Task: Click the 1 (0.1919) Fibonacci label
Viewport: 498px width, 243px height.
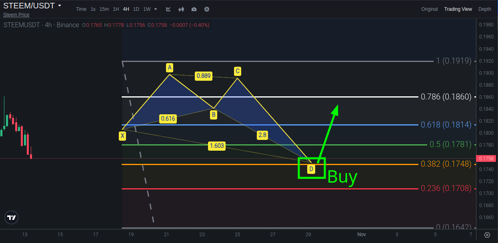Action: (x=454, y=61)
